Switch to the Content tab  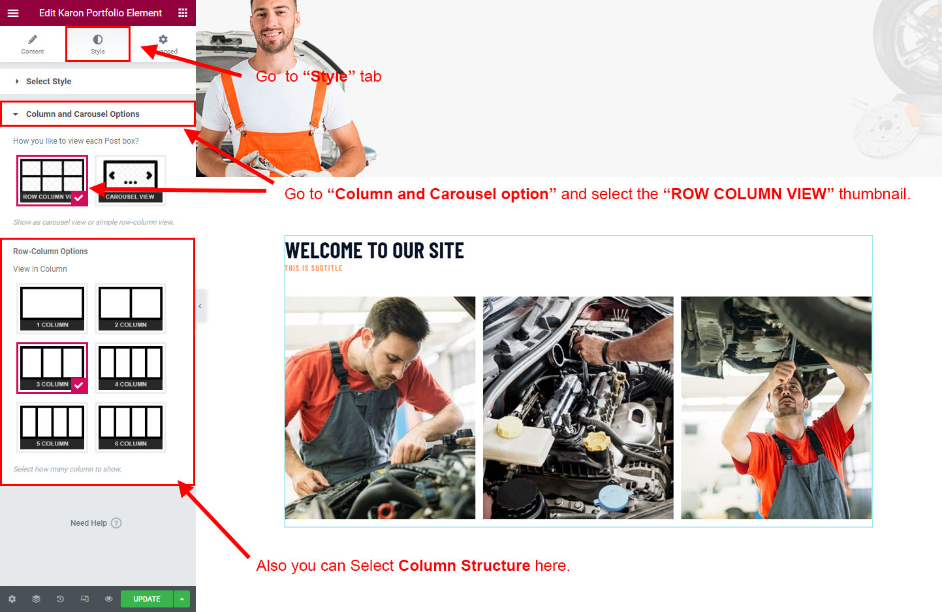33,44
